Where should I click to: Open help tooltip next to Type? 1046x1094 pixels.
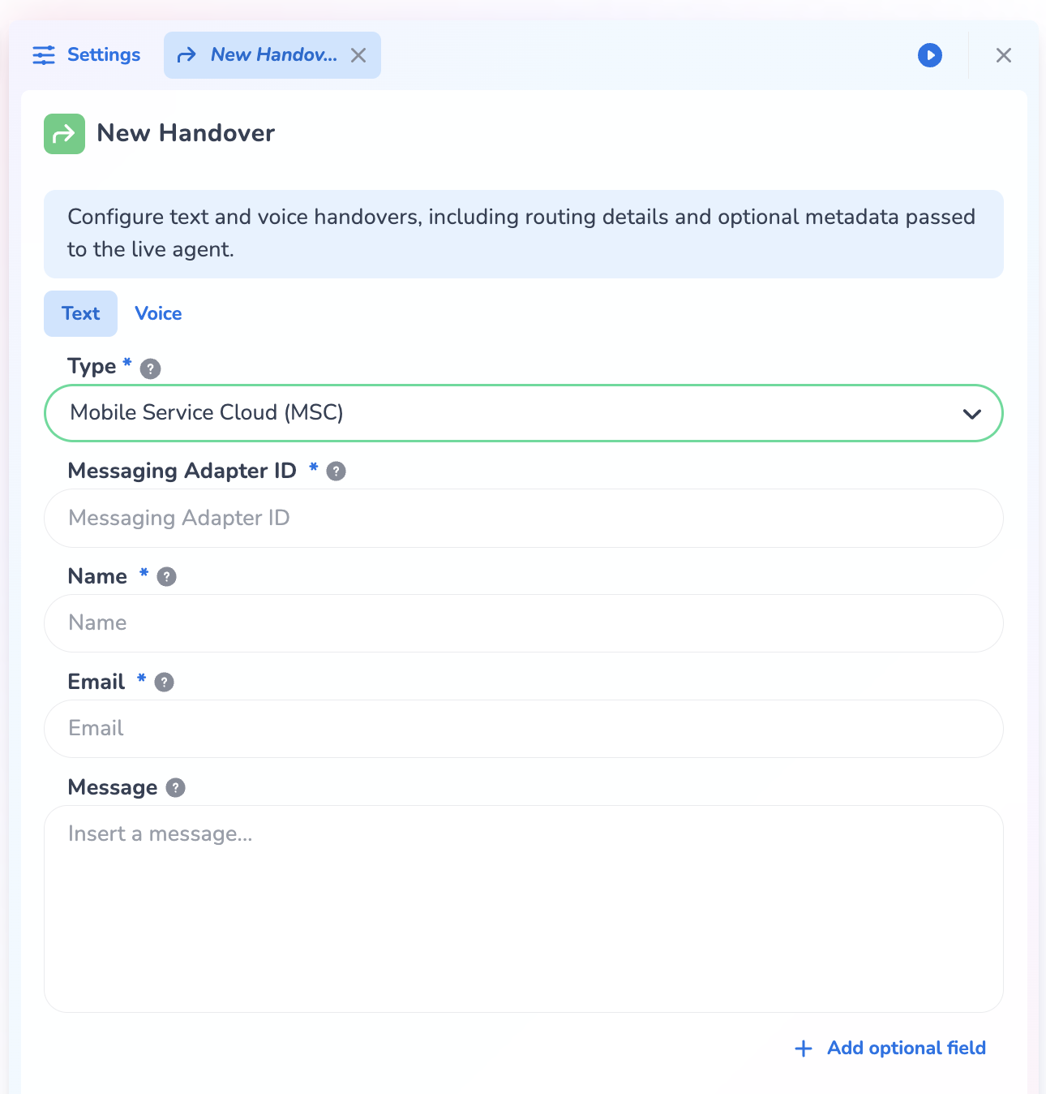150,368
